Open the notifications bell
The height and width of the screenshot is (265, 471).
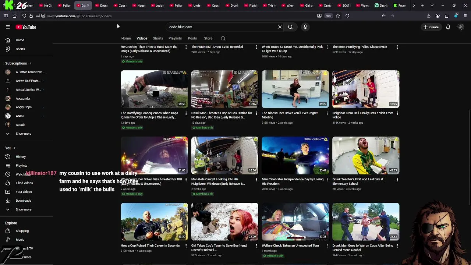point(448,27)
